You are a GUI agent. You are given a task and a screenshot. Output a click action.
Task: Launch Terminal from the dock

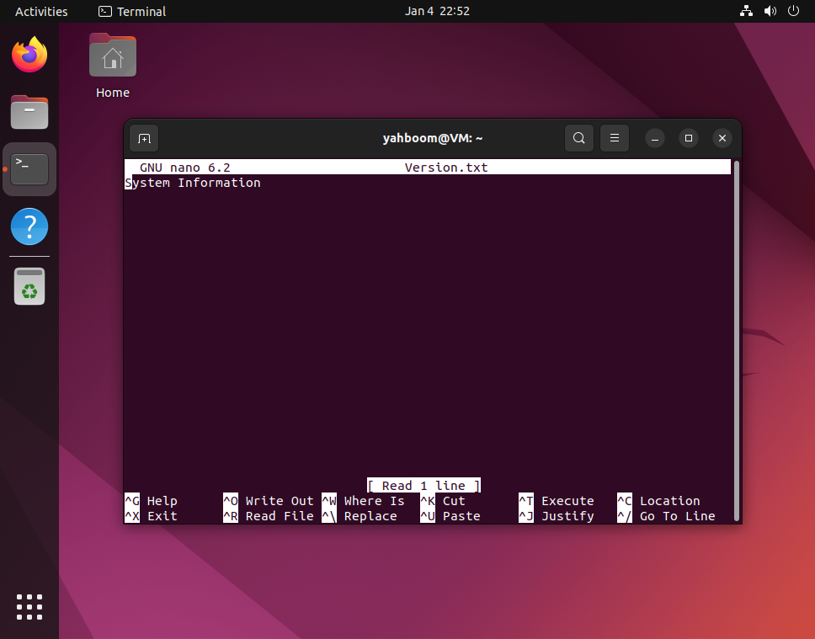(29, 168)
